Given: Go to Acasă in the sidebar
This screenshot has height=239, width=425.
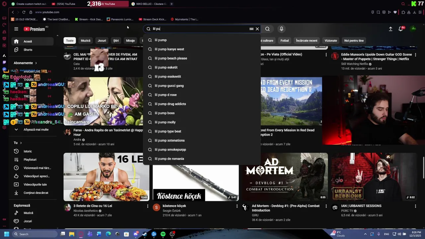Looking at the screenshot, I should pos(32,41).
